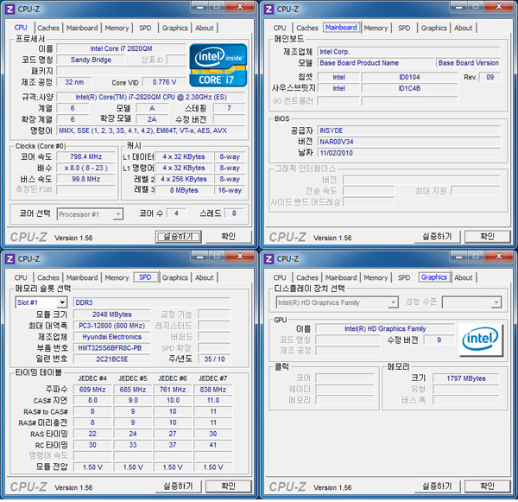
Task: Click the Intel Core i7 2820QM name field
Action: 121,48
